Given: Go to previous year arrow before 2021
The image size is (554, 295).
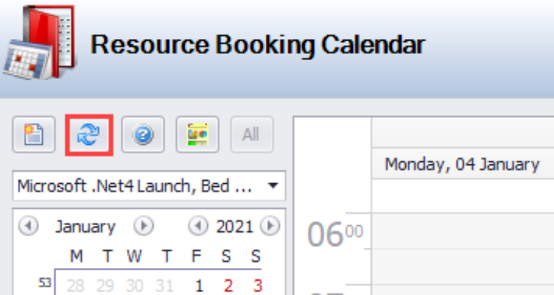Looking at the screenshot, I should tap(198, 226).
